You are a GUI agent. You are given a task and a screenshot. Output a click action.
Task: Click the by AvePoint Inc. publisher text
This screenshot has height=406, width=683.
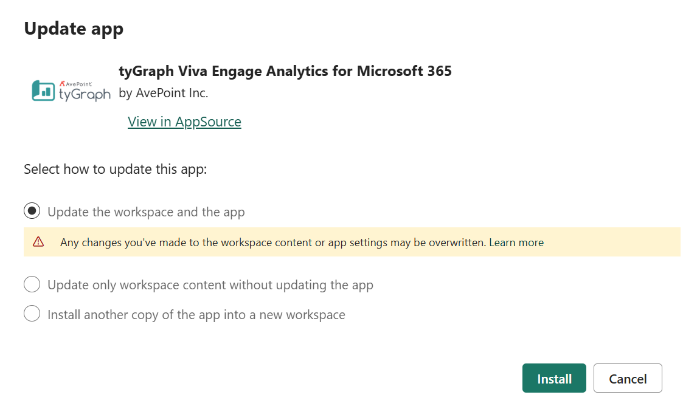tap(164, 93)
